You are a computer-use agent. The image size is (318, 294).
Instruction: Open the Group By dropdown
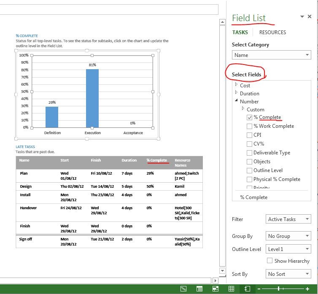click(x=288, y=236)
